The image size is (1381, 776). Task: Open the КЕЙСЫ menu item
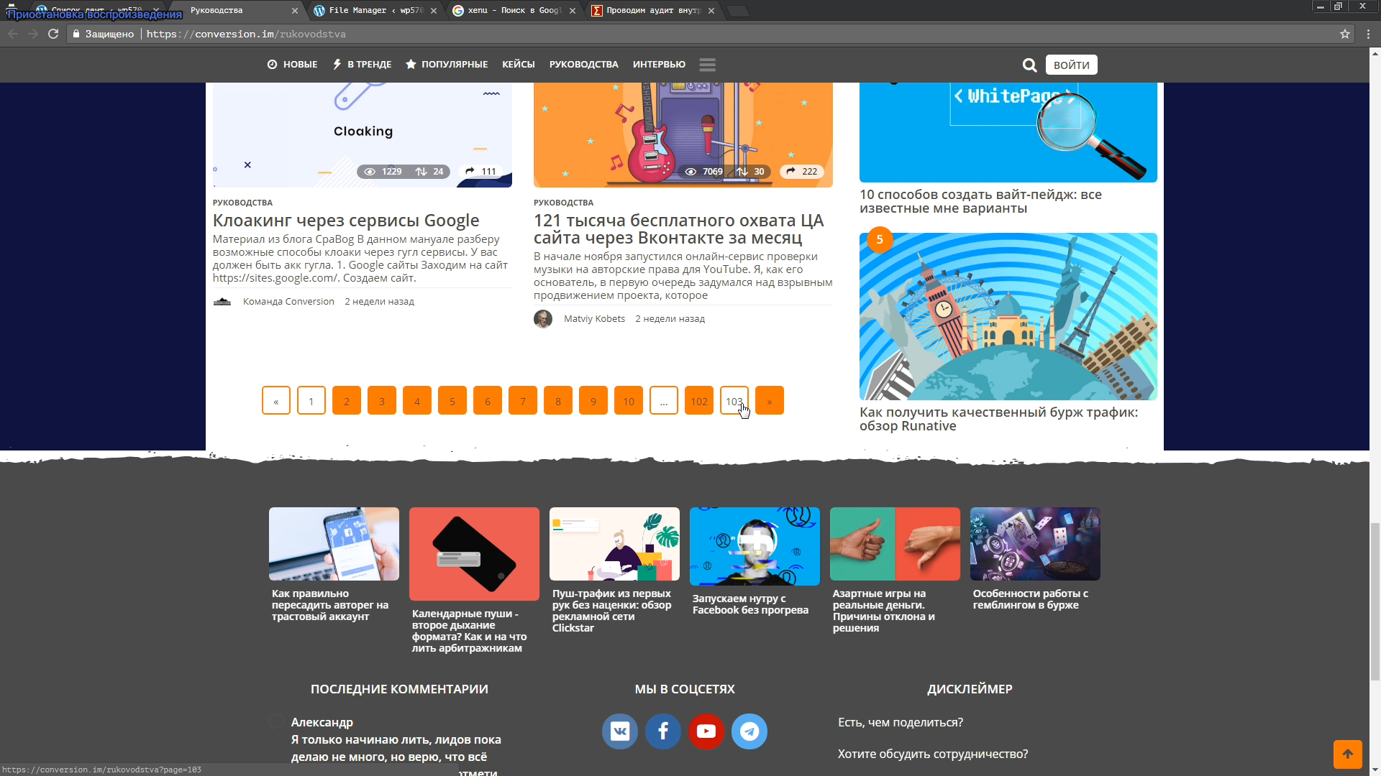[518, 65]
